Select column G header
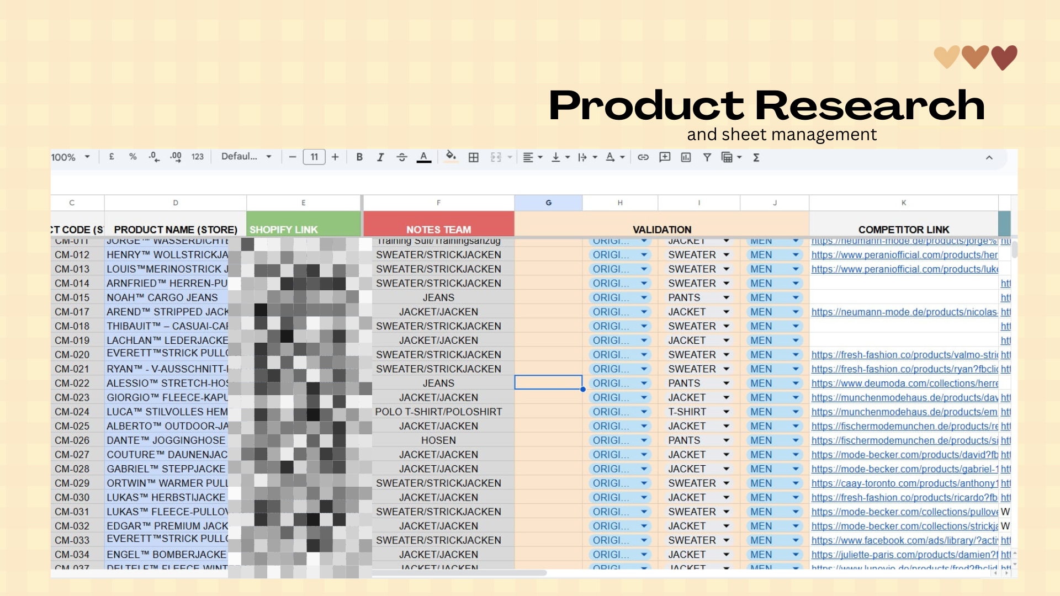 pos(548,203)
